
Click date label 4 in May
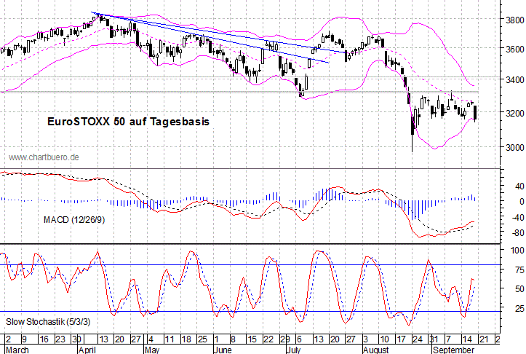(151, 339)
